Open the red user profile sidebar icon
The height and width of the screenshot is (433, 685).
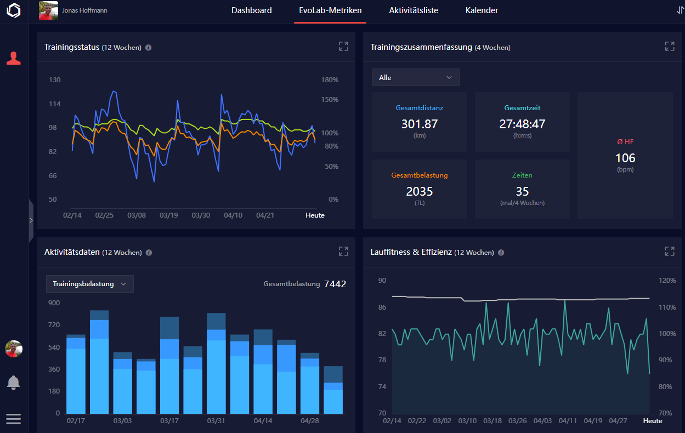[14, 58]
